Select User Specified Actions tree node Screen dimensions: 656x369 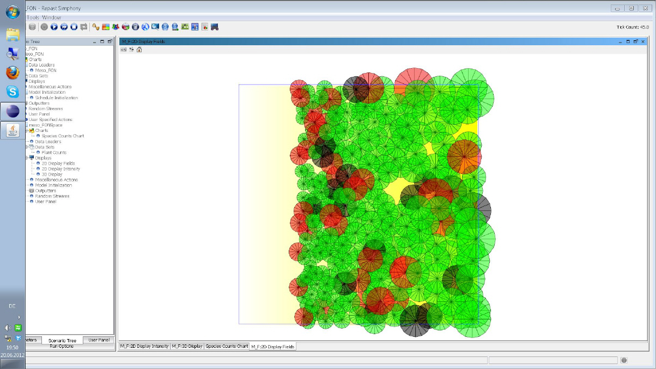pos(50,119)
